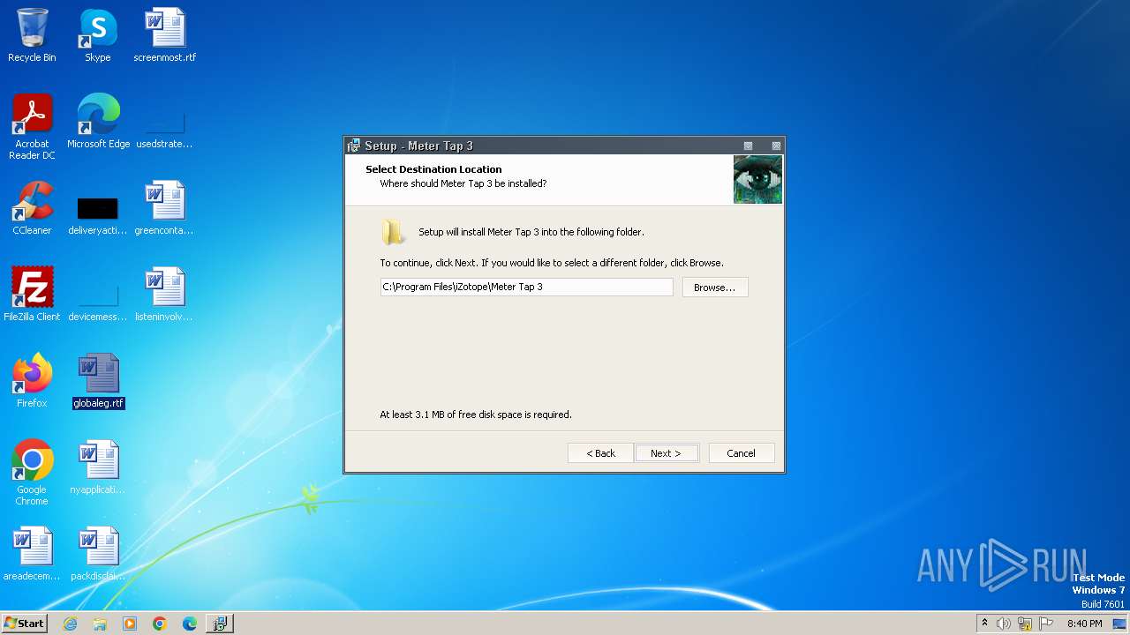Open the Skype desktop shortcut
This screenshot has height=635, width=1130.
[98, 35]
